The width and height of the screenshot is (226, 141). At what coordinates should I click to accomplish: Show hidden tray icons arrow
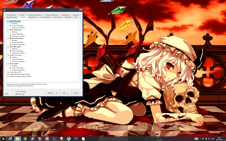200,139
